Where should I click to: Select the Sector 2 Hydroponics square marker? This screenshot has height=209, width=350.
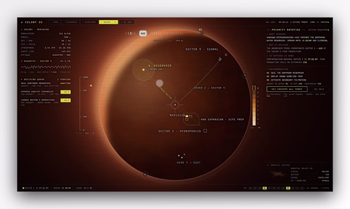[x=205, y=131]
